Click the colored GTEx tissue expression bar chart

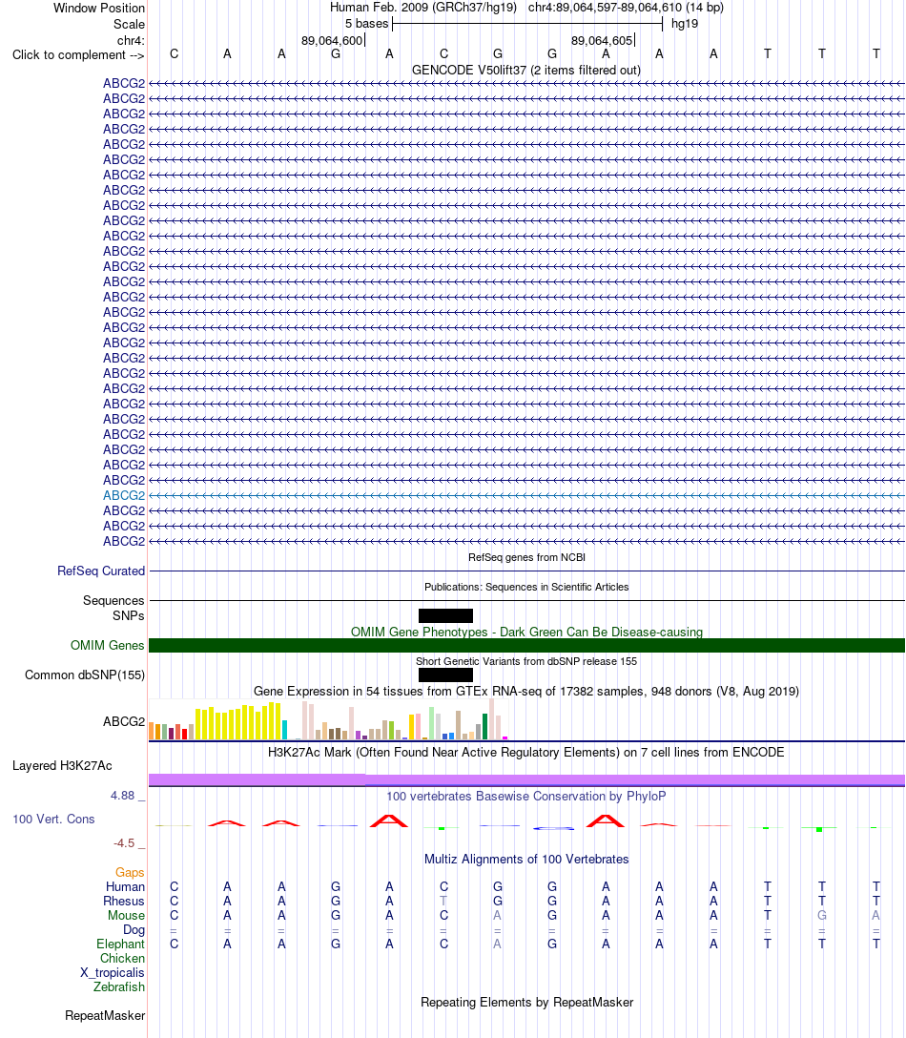(x=328, y=719)
